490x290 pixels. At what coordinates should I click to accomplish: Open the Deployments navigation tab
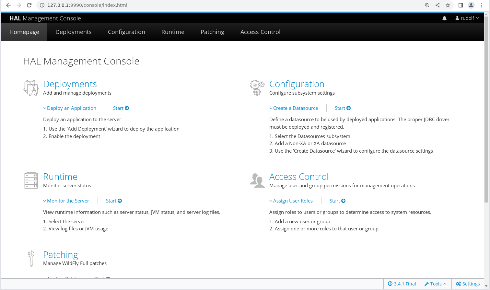click(x=74, y=32)
